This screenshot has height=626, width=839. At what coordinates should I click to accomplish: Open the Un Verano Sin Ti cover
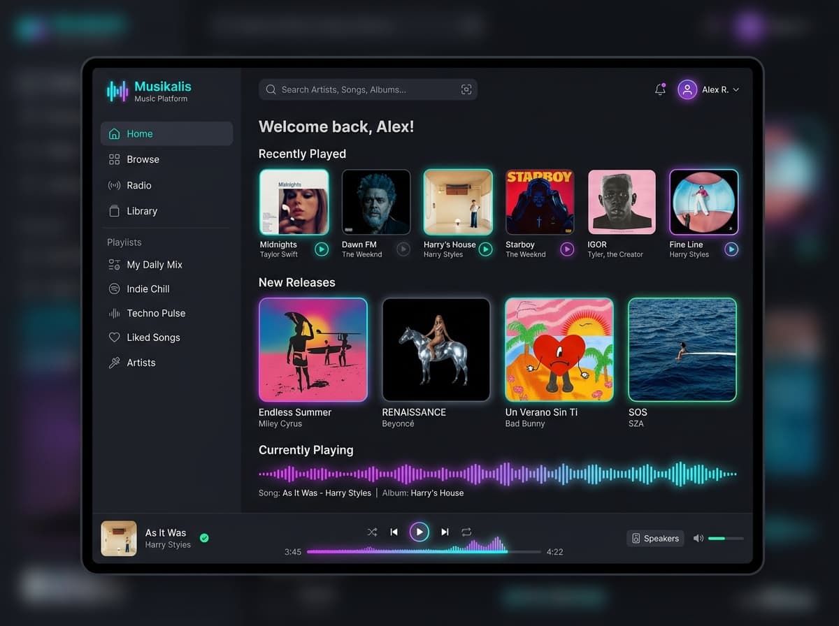[559, 349]
